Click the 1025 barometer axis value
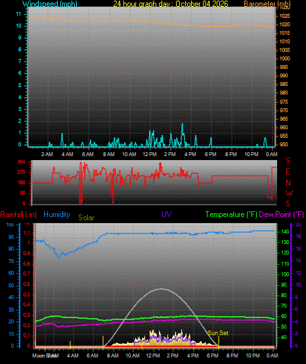This screenshot has width=306, height=364. [x=284, y=16]
